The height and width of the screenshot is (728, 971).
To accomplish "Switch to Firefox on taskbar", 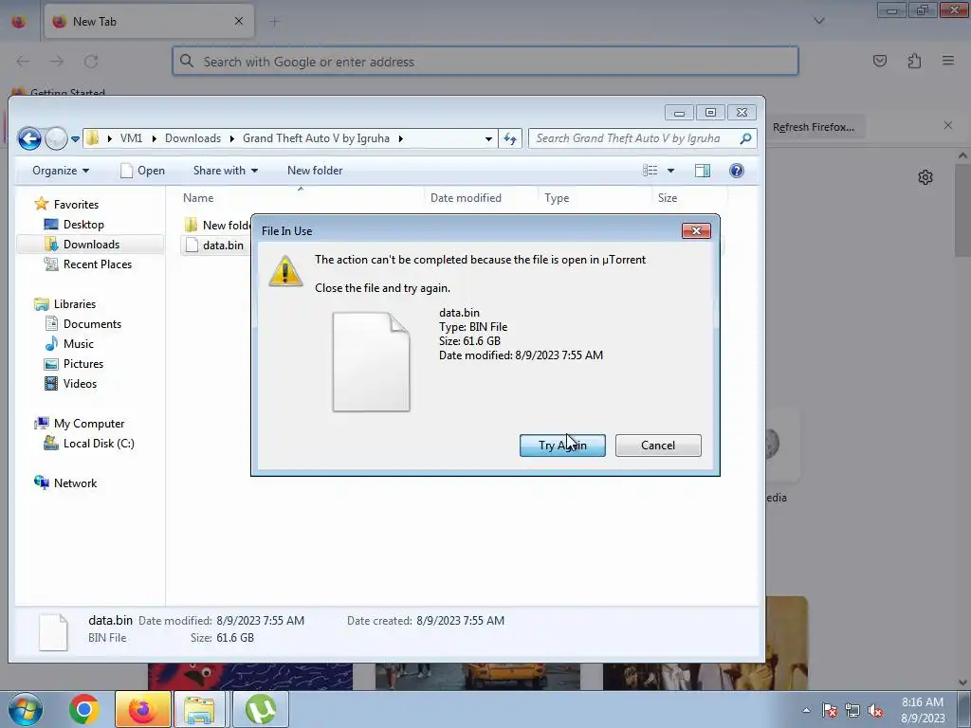I will pyautogui.click(x=143, y=709).
